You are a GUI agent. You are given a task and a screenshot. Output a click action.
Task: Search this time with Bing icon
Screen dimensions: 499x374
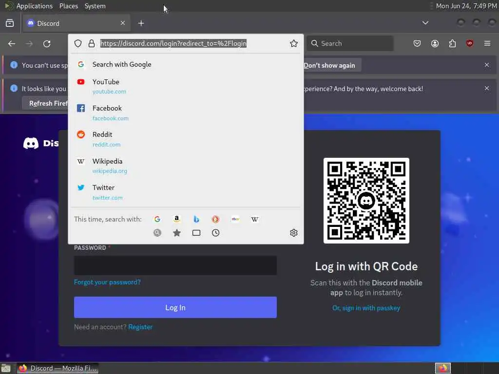[x=196, y=219]
